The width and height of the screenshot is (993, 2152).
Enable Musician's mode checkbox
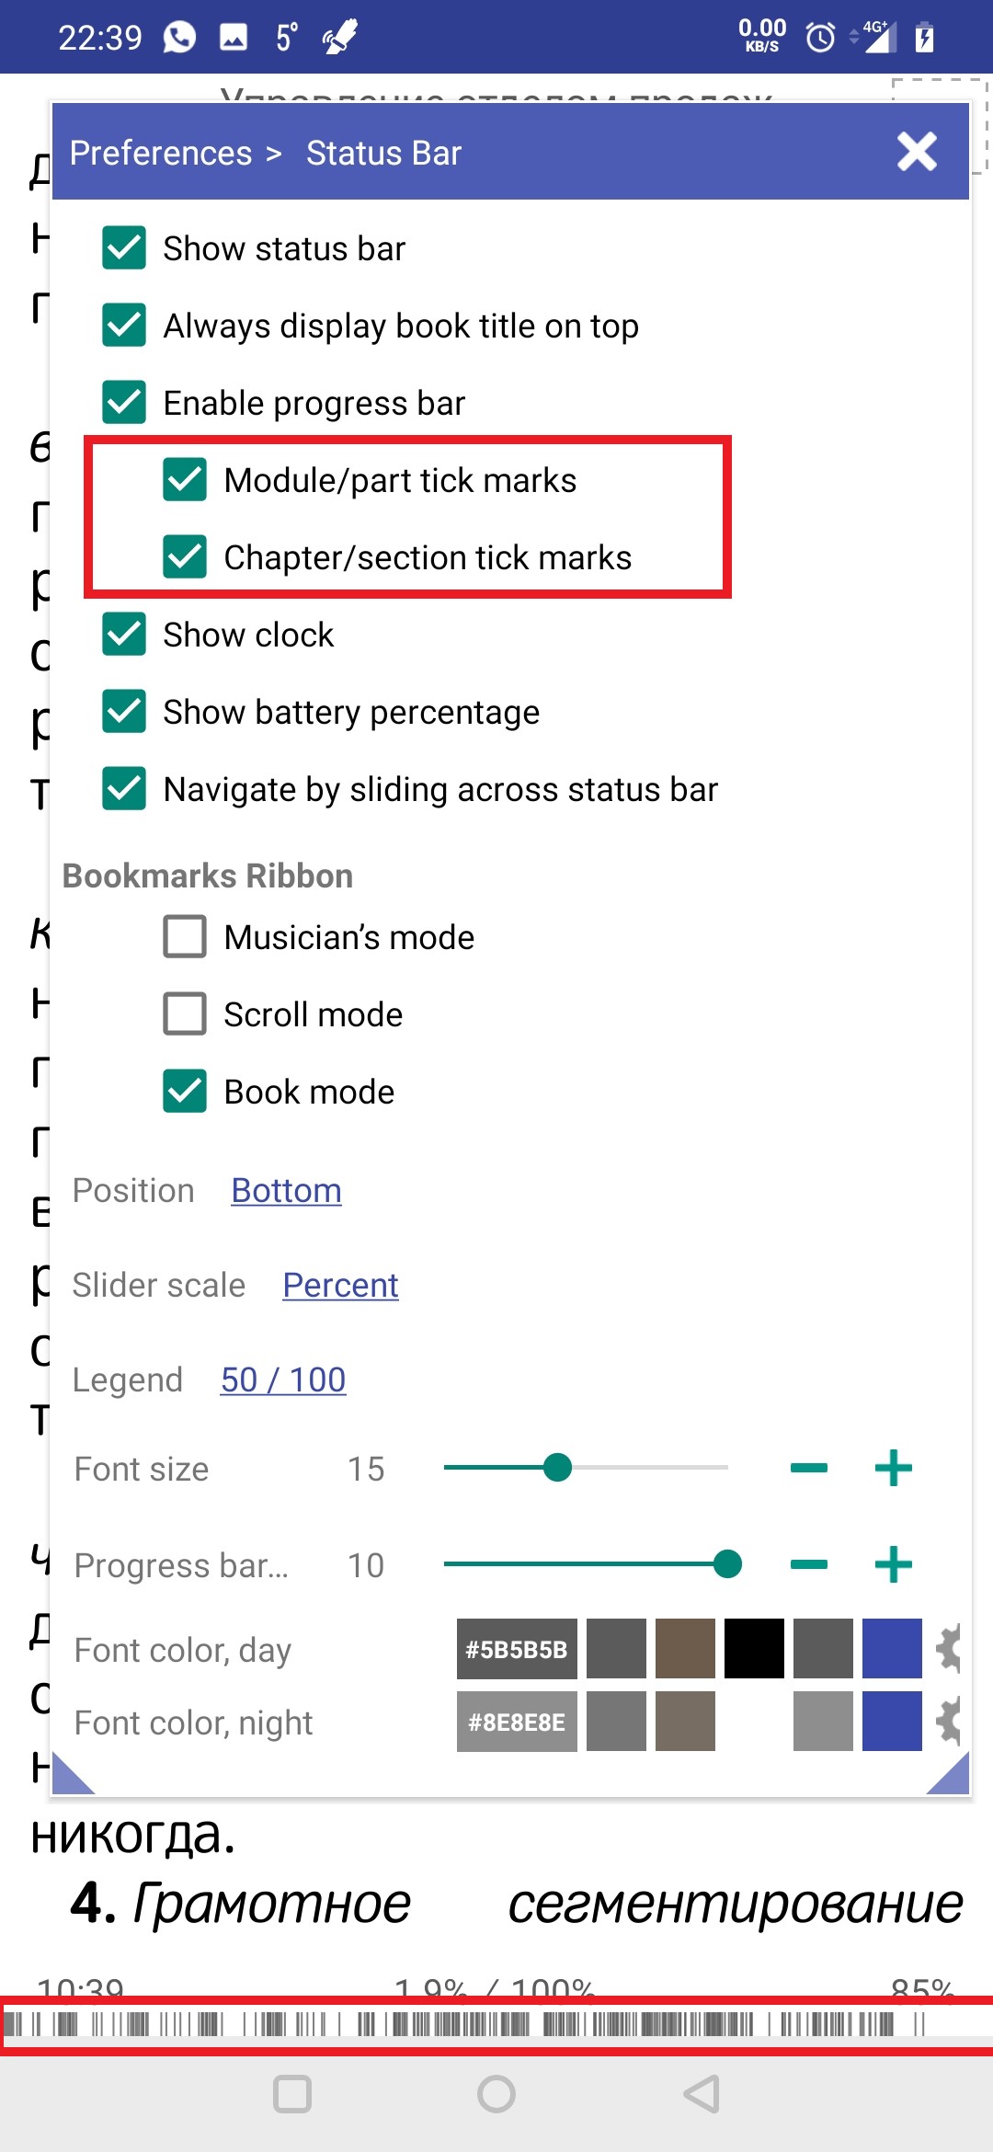pos(185,936)
